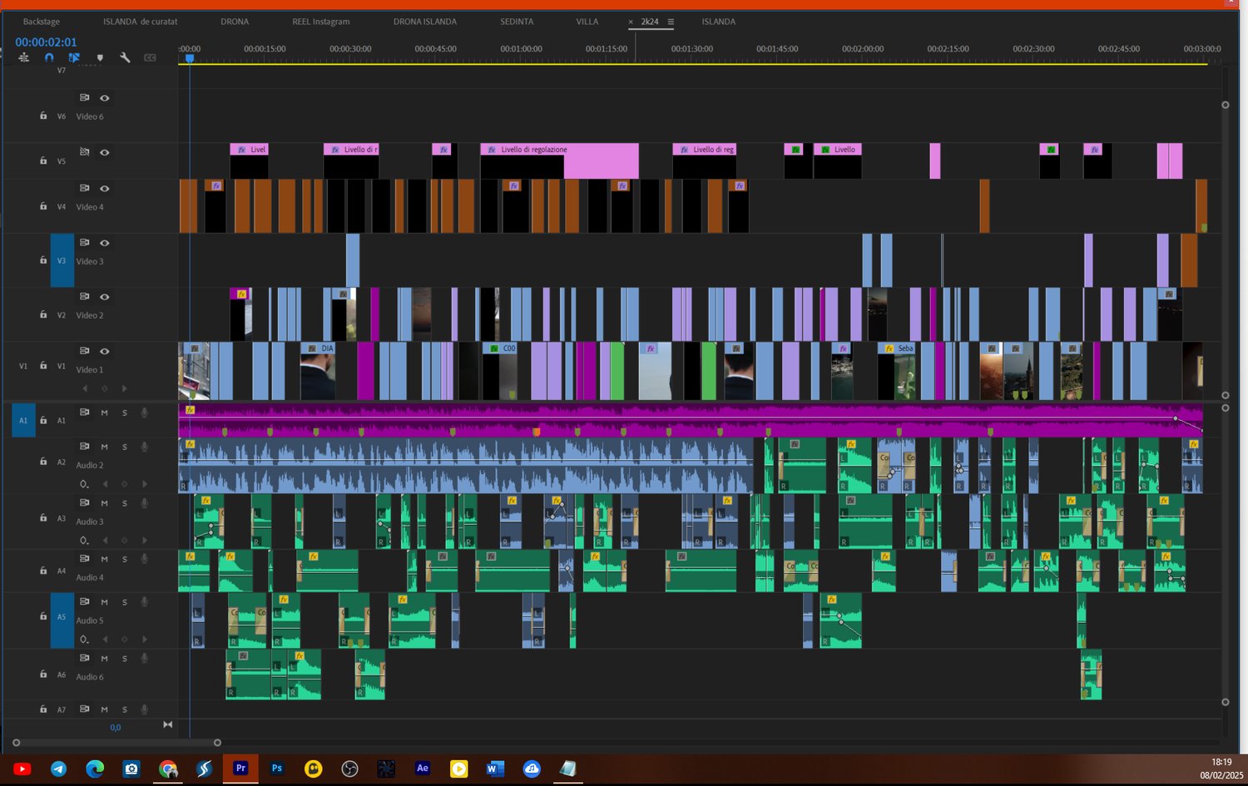The height and width of the screenshot is (786, 1248).
Task: Toggle sync lock on Video 6
Action: (84, 98)
